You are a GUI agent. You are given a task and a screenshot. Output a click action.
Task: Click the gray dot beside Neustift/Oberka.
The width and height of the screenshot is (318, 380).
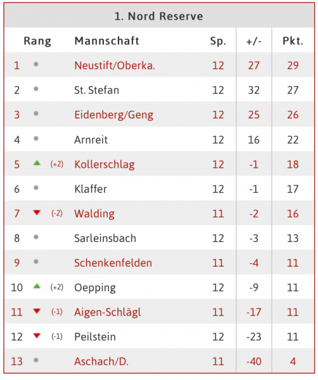(x=36, y=64)
